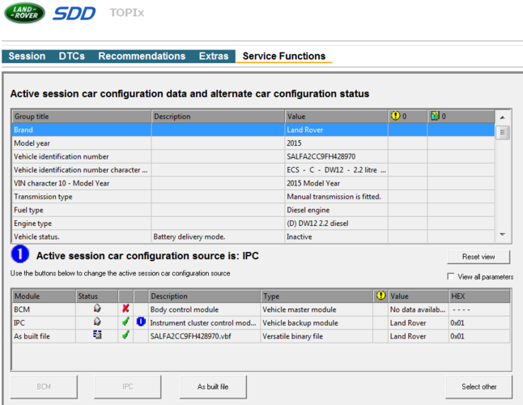Click the Module column header

click(x=44, y=296)
